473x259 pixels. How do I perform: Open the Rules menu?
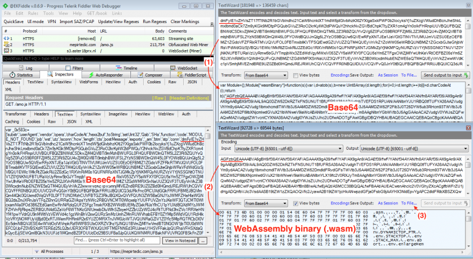(x=33, y=14)
